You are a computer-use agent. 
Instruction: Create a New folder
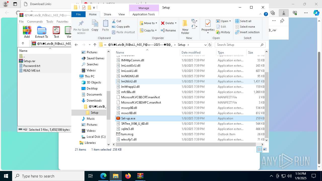[x=185, y=27]
